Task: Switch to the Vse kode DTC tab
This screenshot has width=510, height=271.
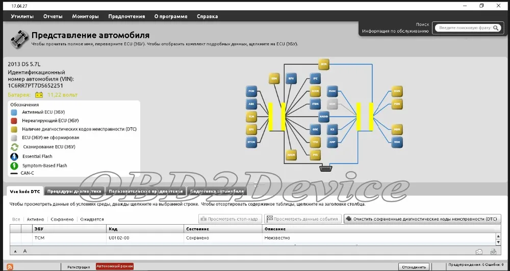Action: (x=24, y=191)
